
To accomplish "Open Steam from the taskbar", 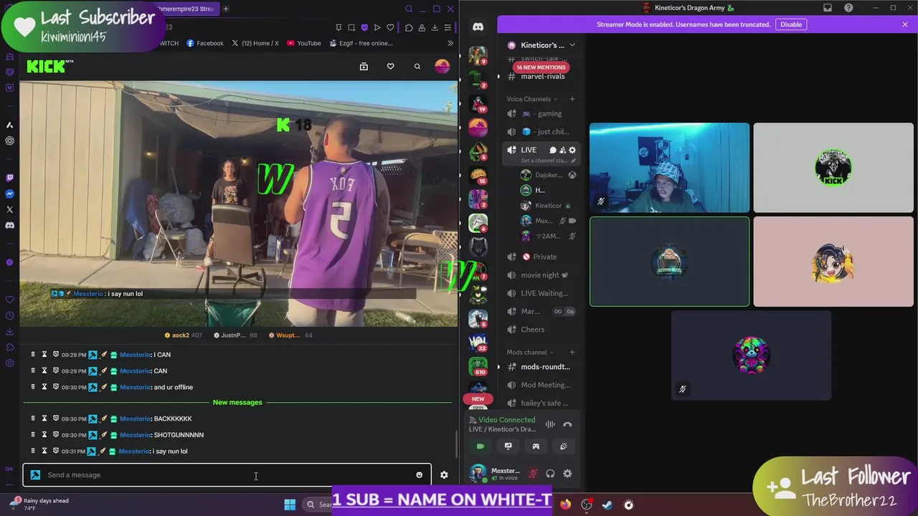I will point(607,505).
